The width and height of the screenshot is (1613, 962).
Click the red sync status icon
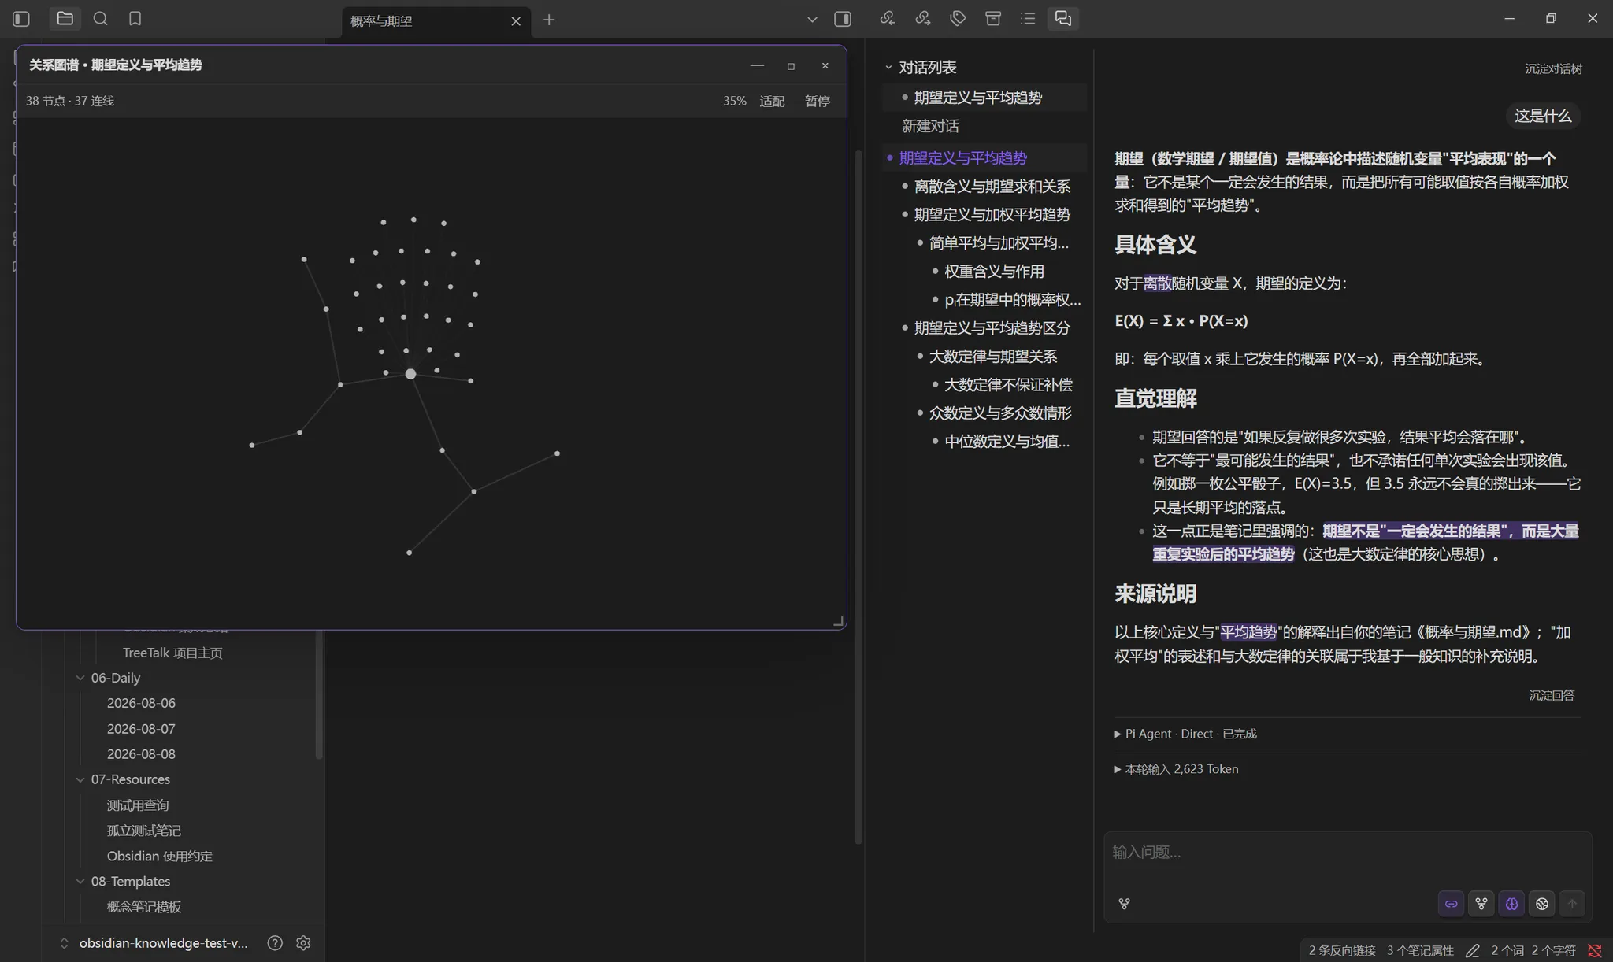1595,951
